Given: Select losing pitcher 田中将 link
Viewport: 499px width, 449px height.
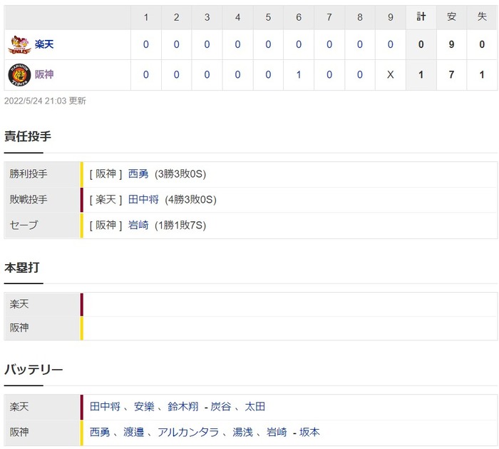Looking at the screenshot, I should point(143,200).
